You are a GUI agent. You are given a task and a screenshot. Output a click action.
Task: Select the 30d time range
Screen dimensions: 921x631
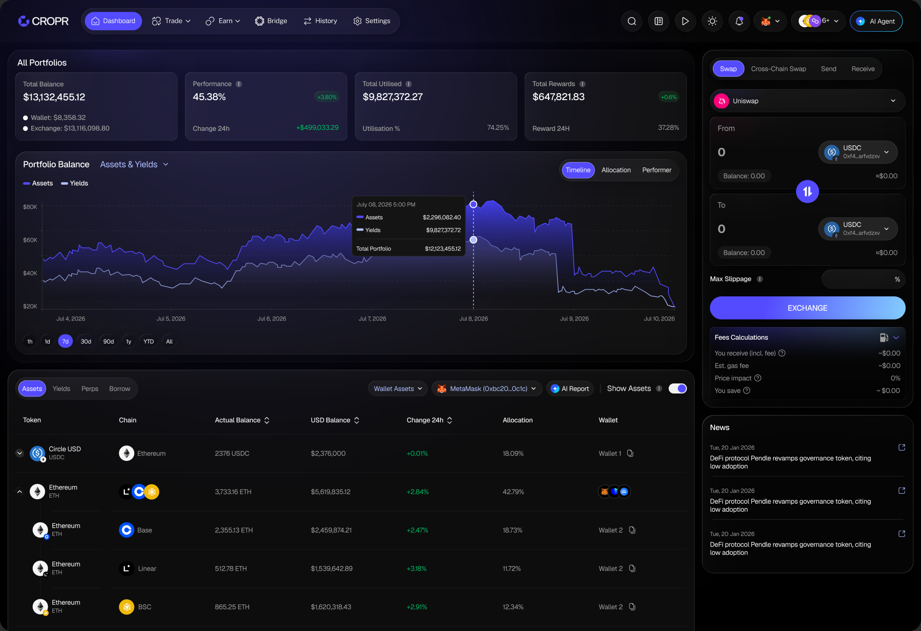point(86,341)
